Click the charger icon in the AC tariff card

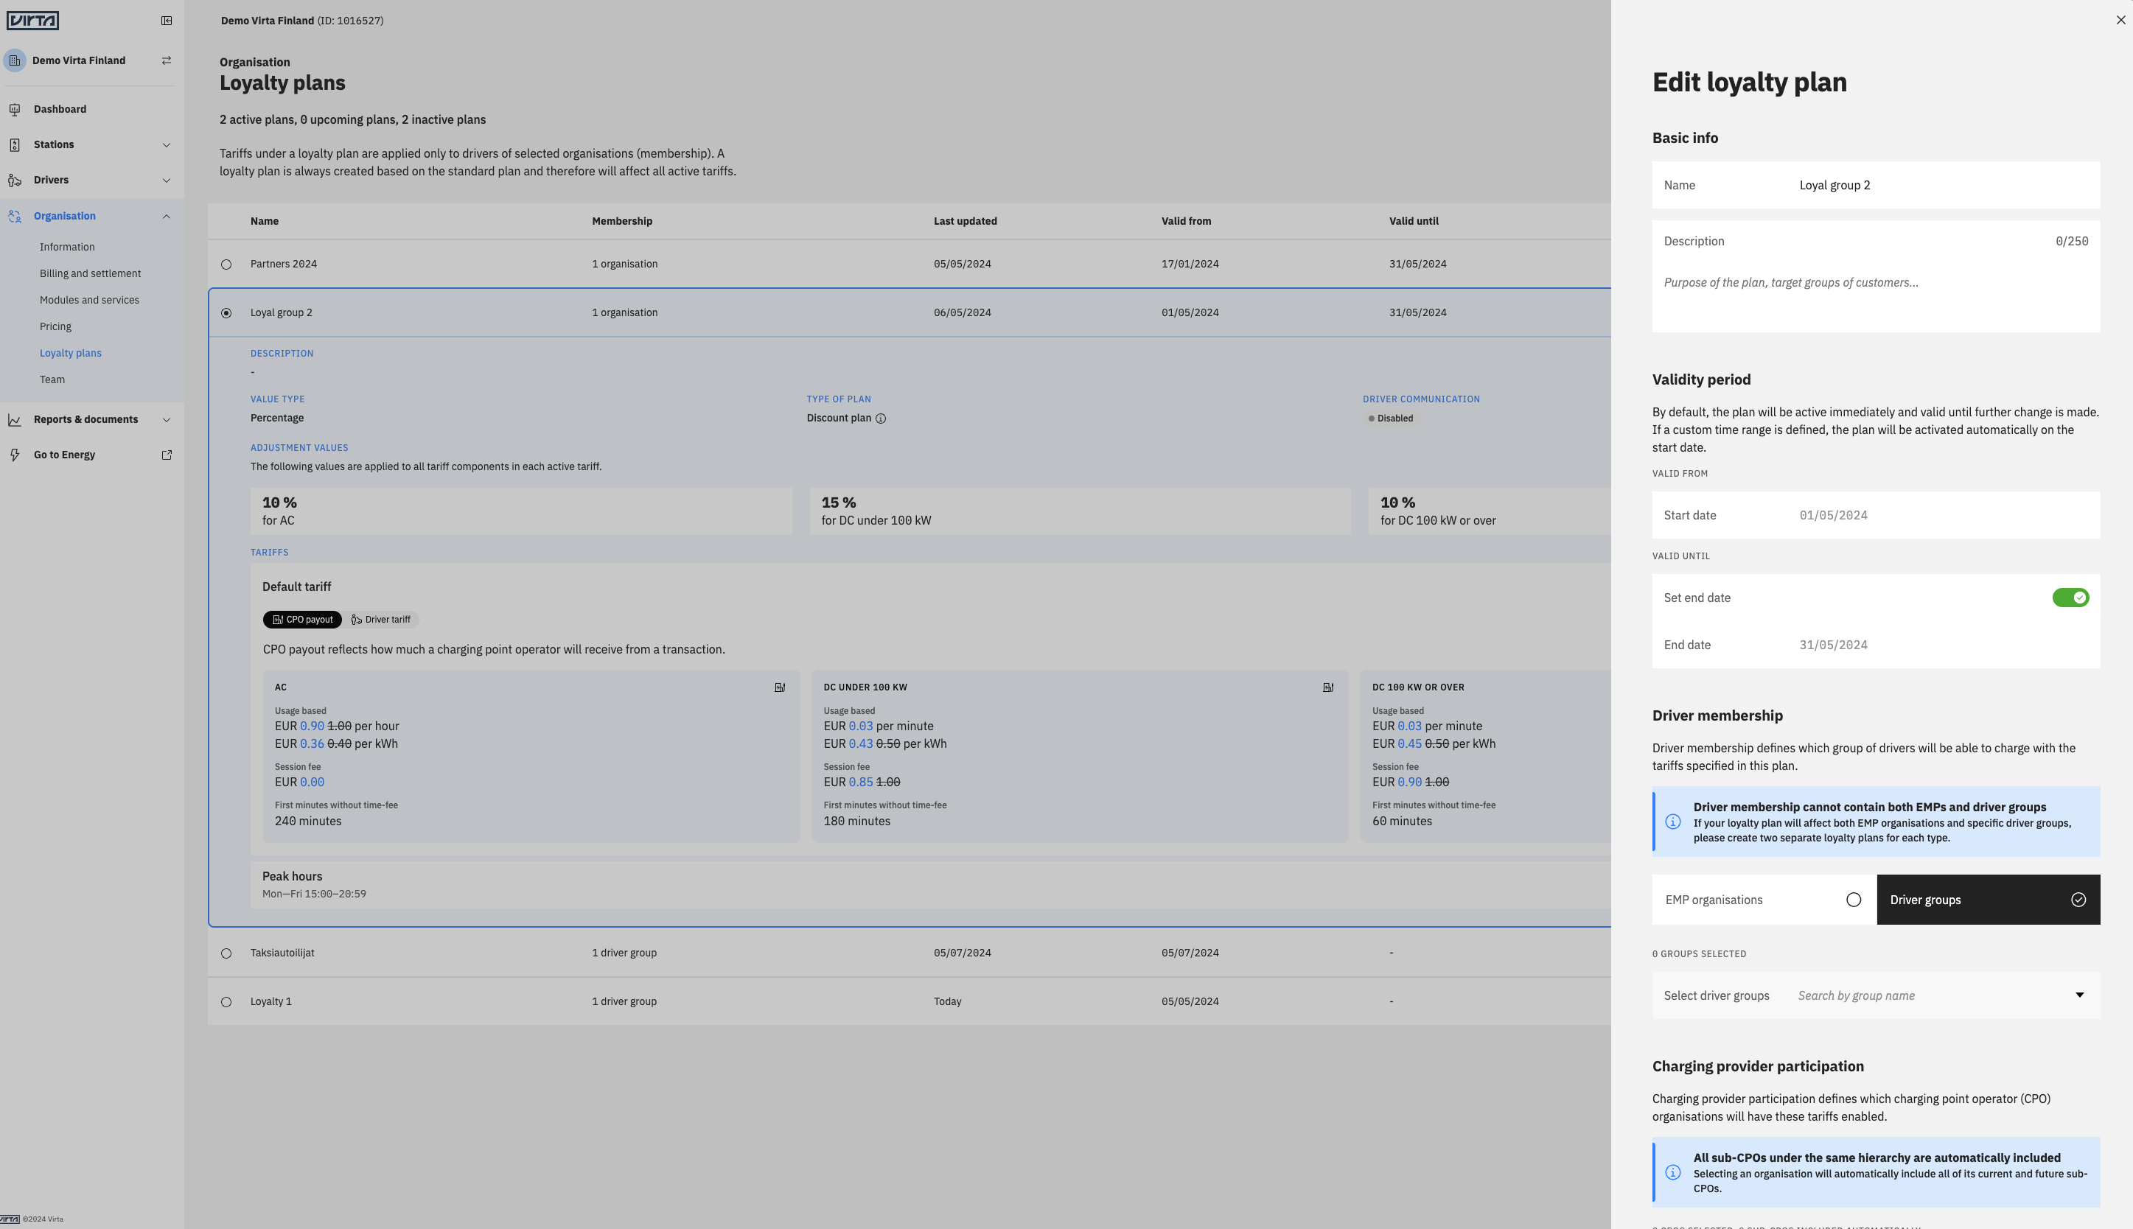point(780,687)
